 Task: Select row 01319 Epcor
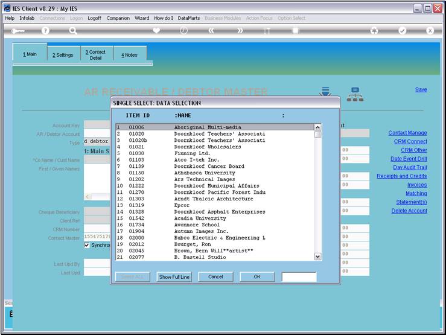[215, 205]
